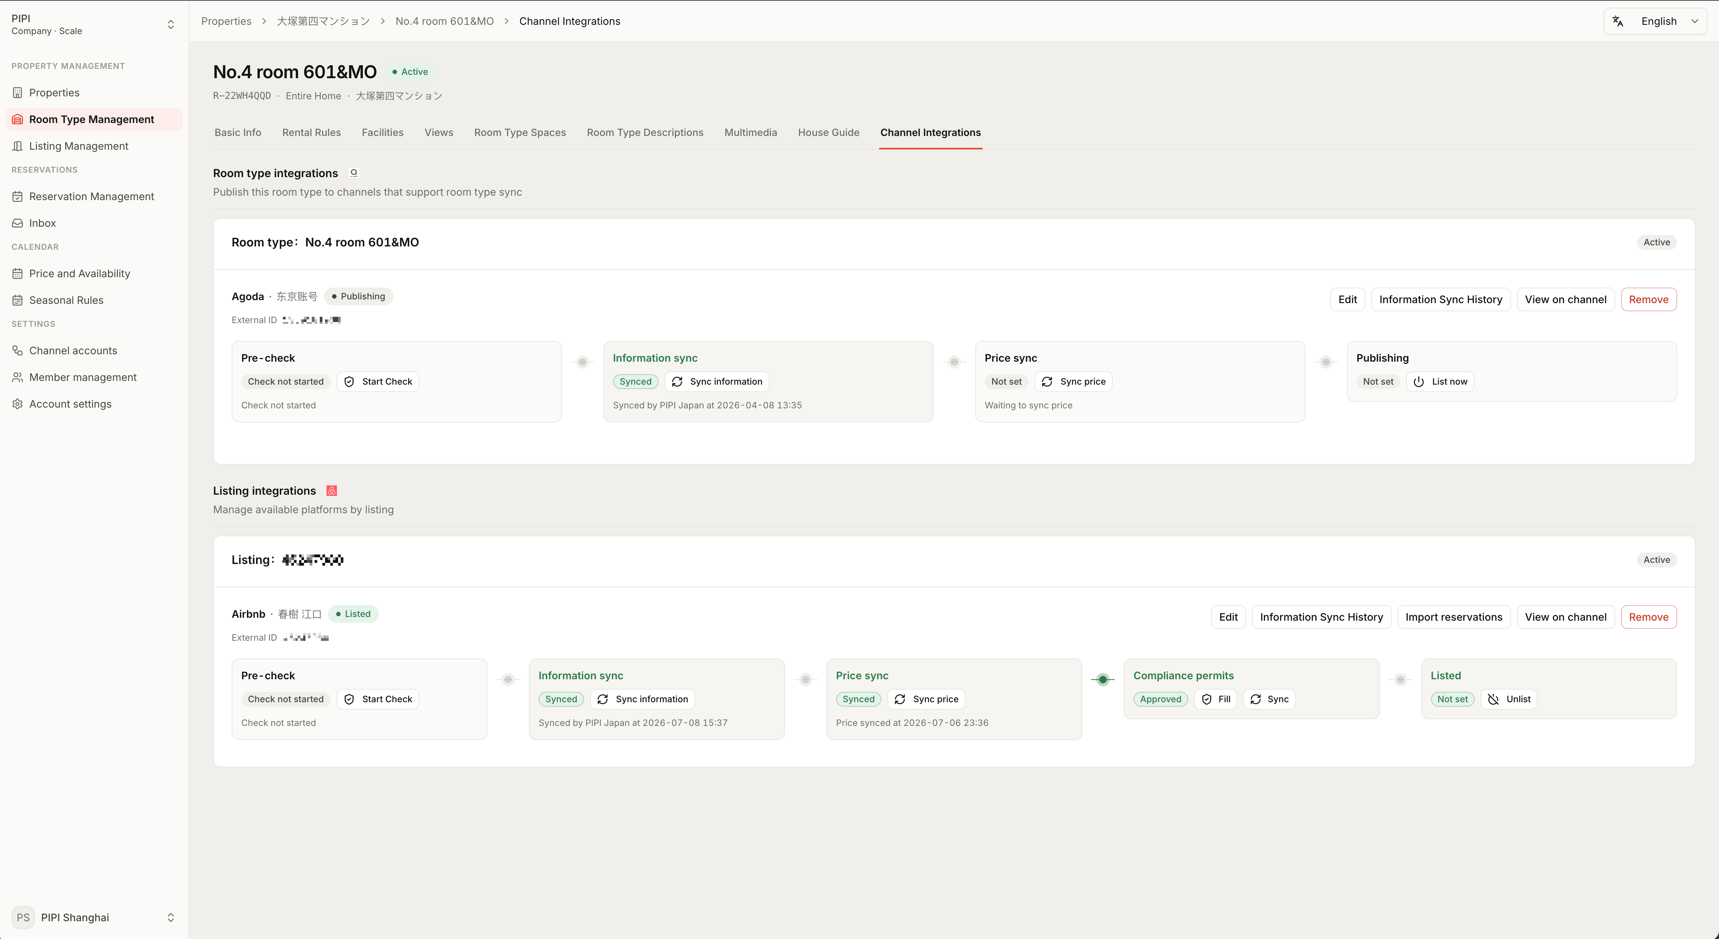This screenshot has width=1719, height=939.
Task: Click Unlist in the Listed card
Action: tap(1509, 699)
